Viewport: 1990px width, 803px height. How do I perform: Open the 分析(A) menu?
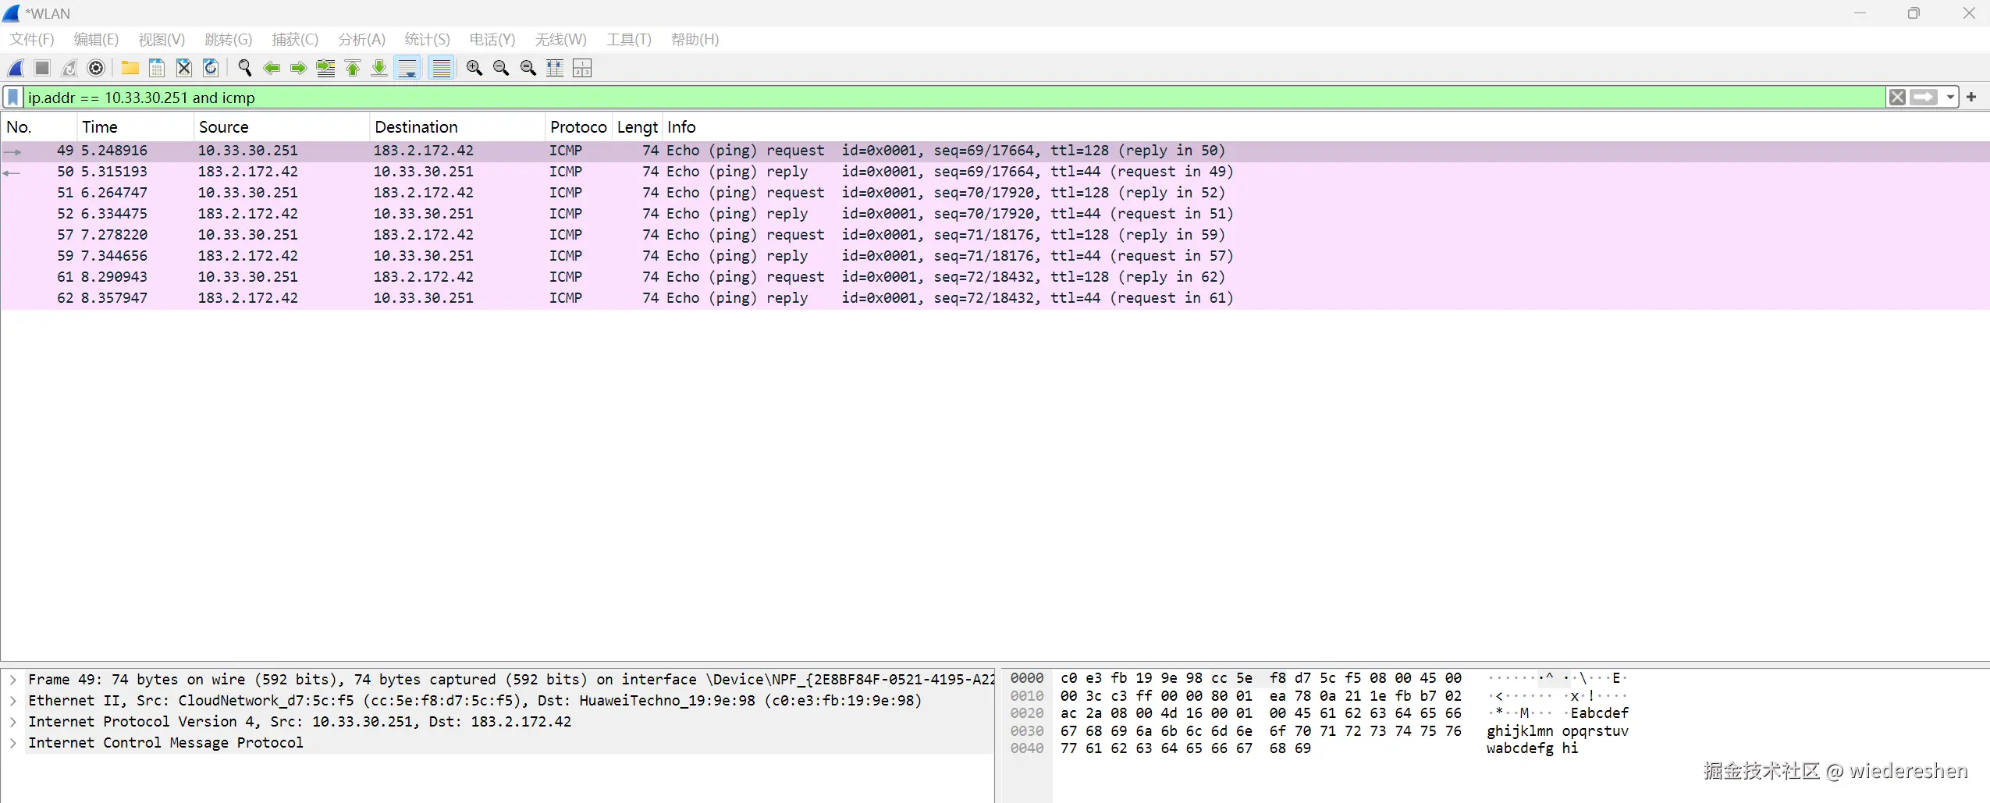click(362, 40)
